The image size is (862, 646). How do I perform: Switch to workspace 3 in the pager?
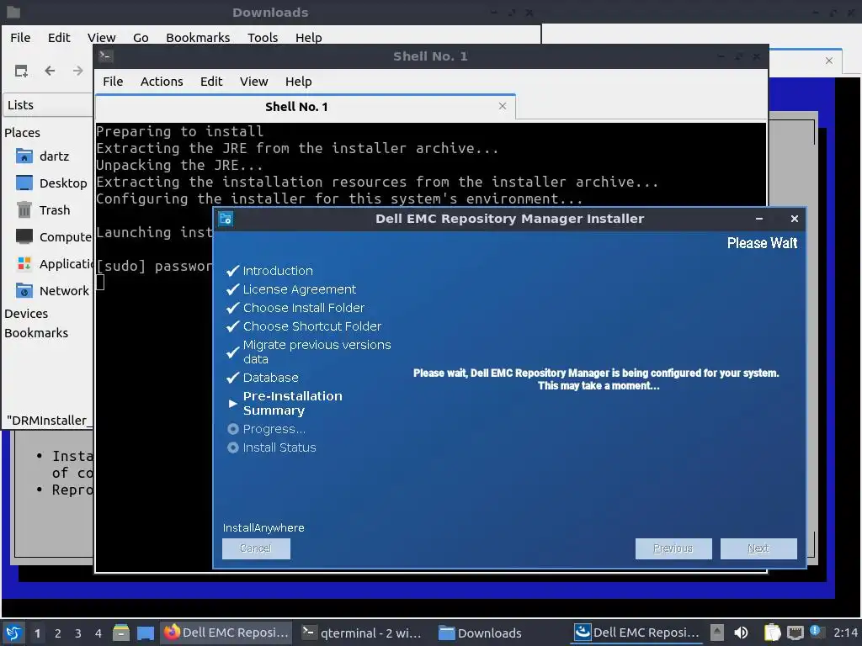coord(78,633)
